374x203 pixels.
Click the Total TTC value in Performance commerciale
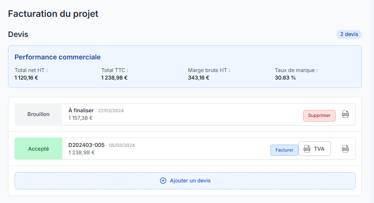pos(114,78)
